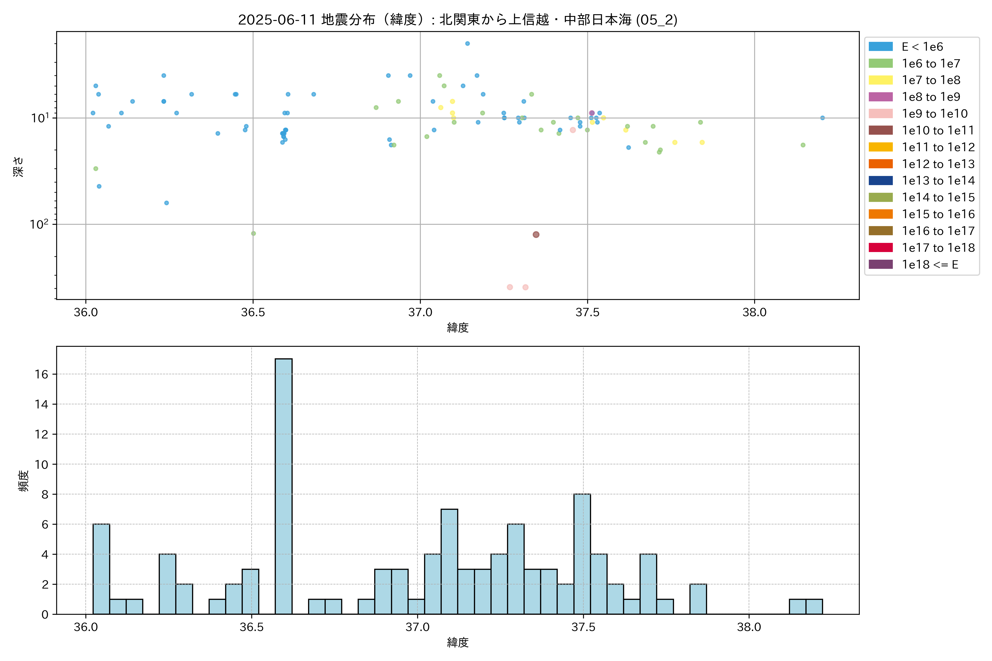Viewport: 992px width, 661px height.
Task: Click the large brown scatter point below 10²
Action: 536,234
